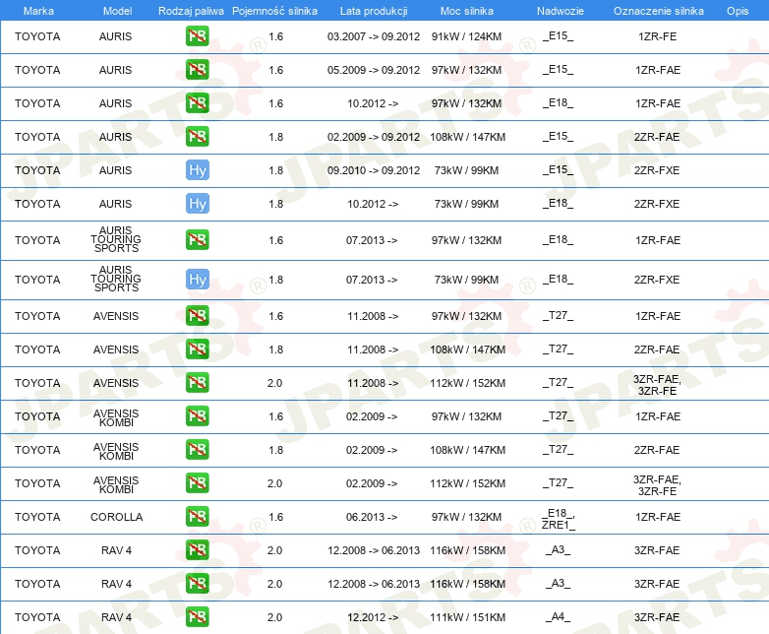Click the 91kW / 124KM power cell
Image resolution: width=769 pixels, height=634 pixels.
tap(466, 36)
